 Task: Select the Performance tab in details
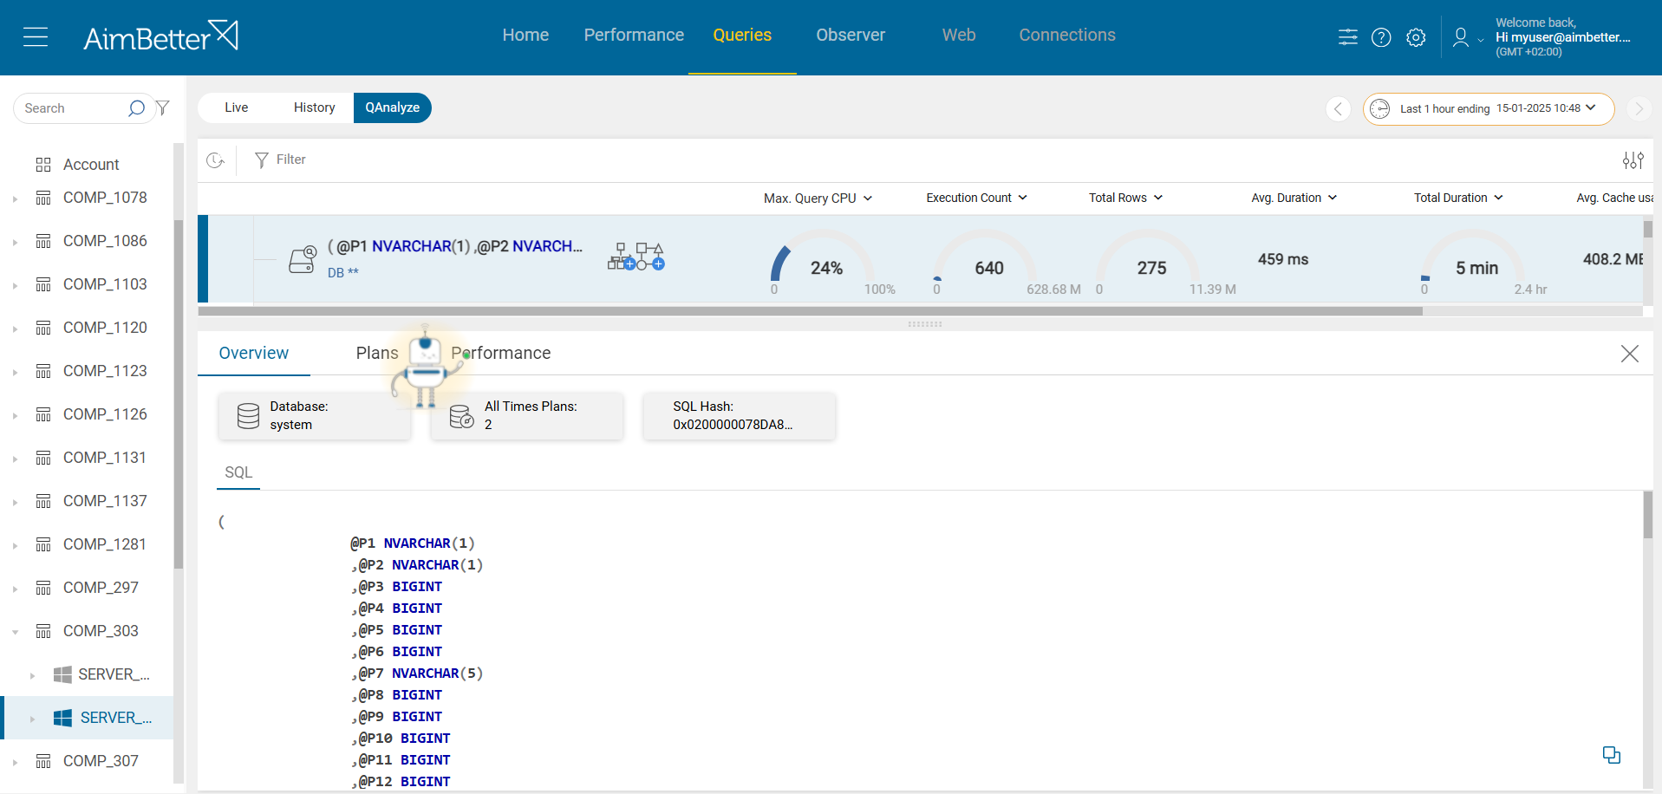tap(501, 354)
